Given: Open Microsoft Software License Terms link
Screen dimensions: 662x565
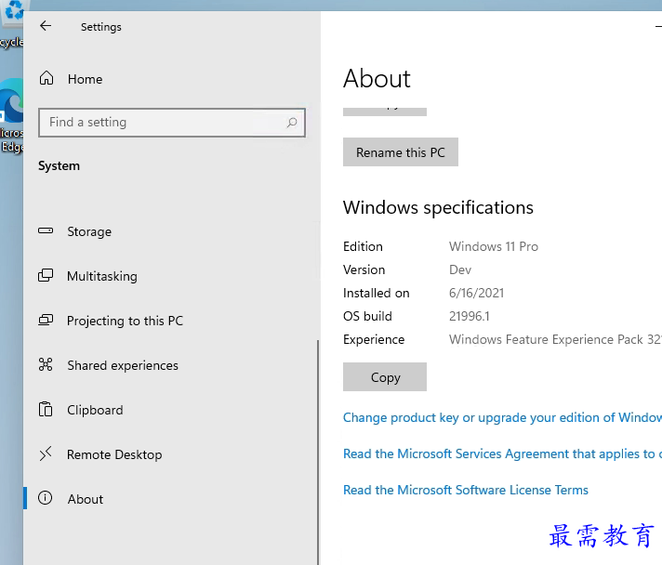Looking at the screenshot, I should tap(465, 490).
